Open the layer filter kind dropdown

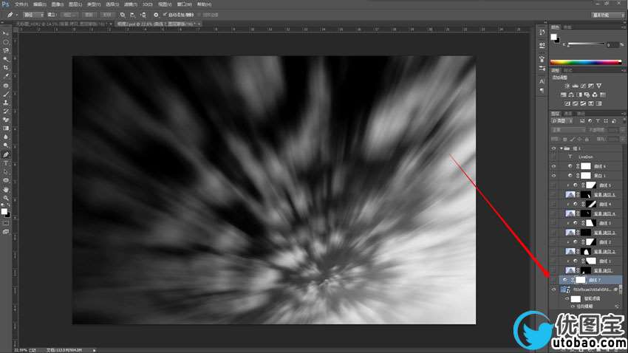click(x=563, y=121)
